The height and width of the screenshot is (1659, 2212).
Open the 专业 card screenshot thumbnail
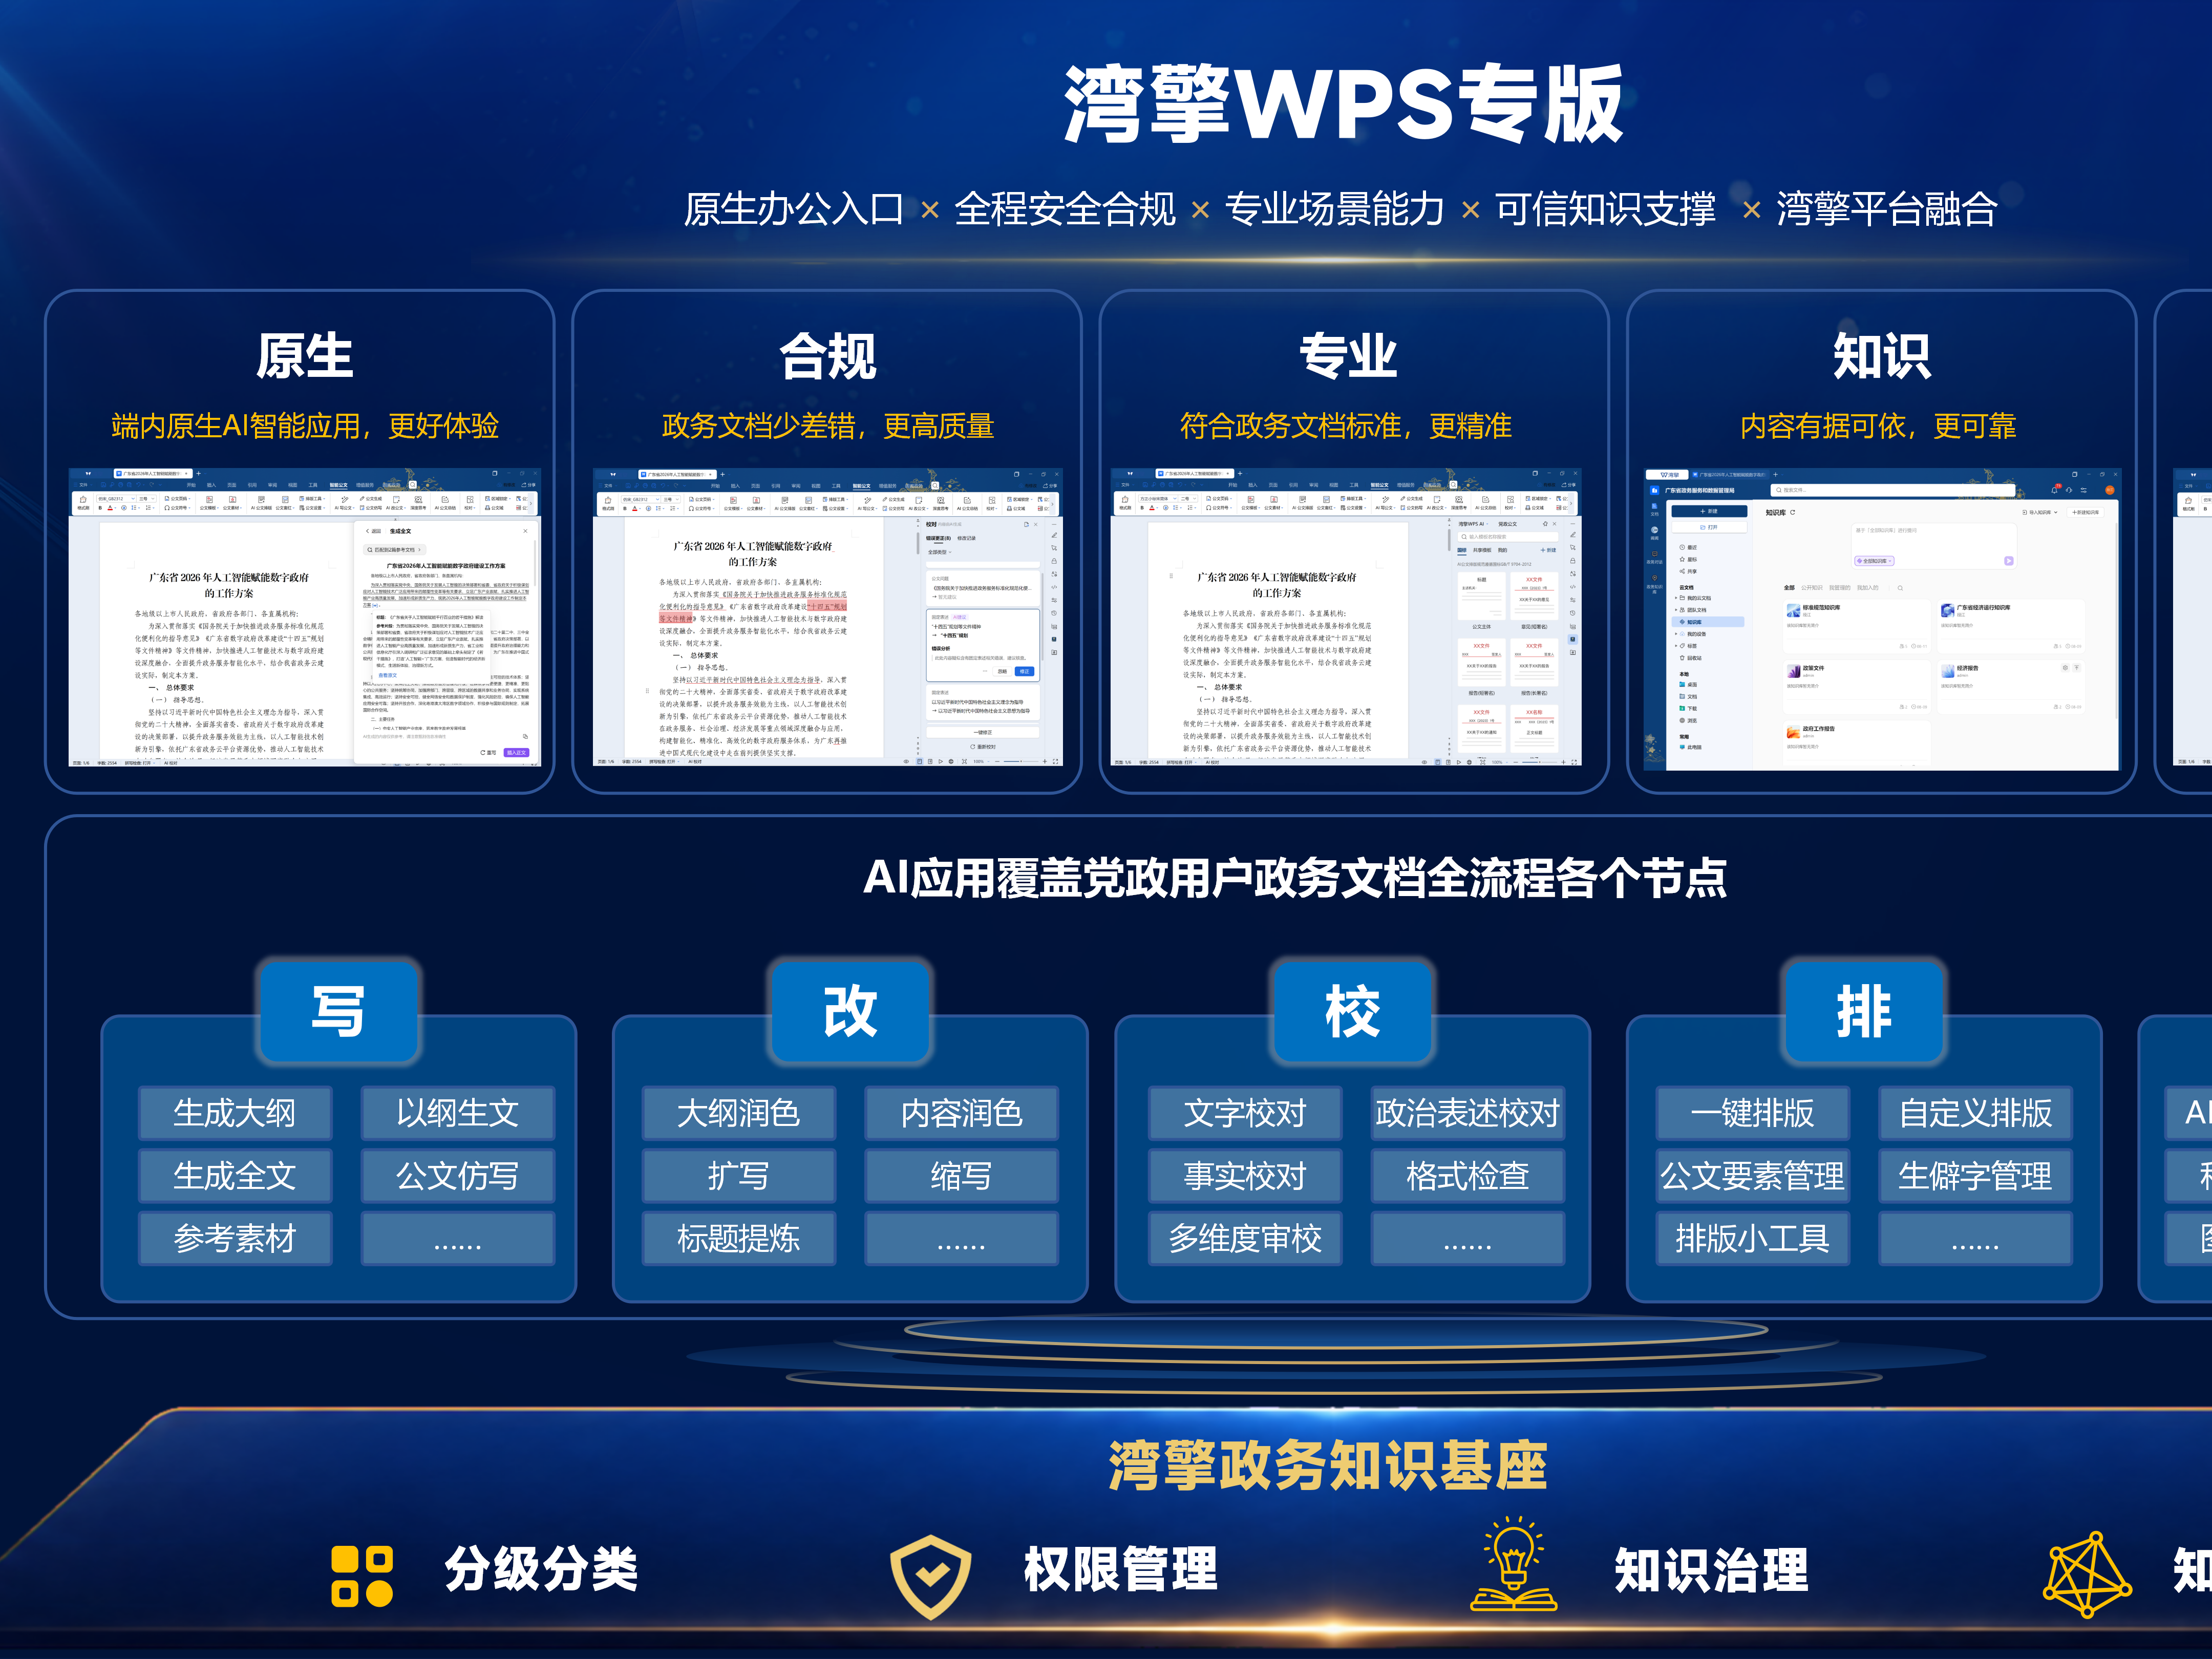pyautogui.click(x=1346, y=617)
